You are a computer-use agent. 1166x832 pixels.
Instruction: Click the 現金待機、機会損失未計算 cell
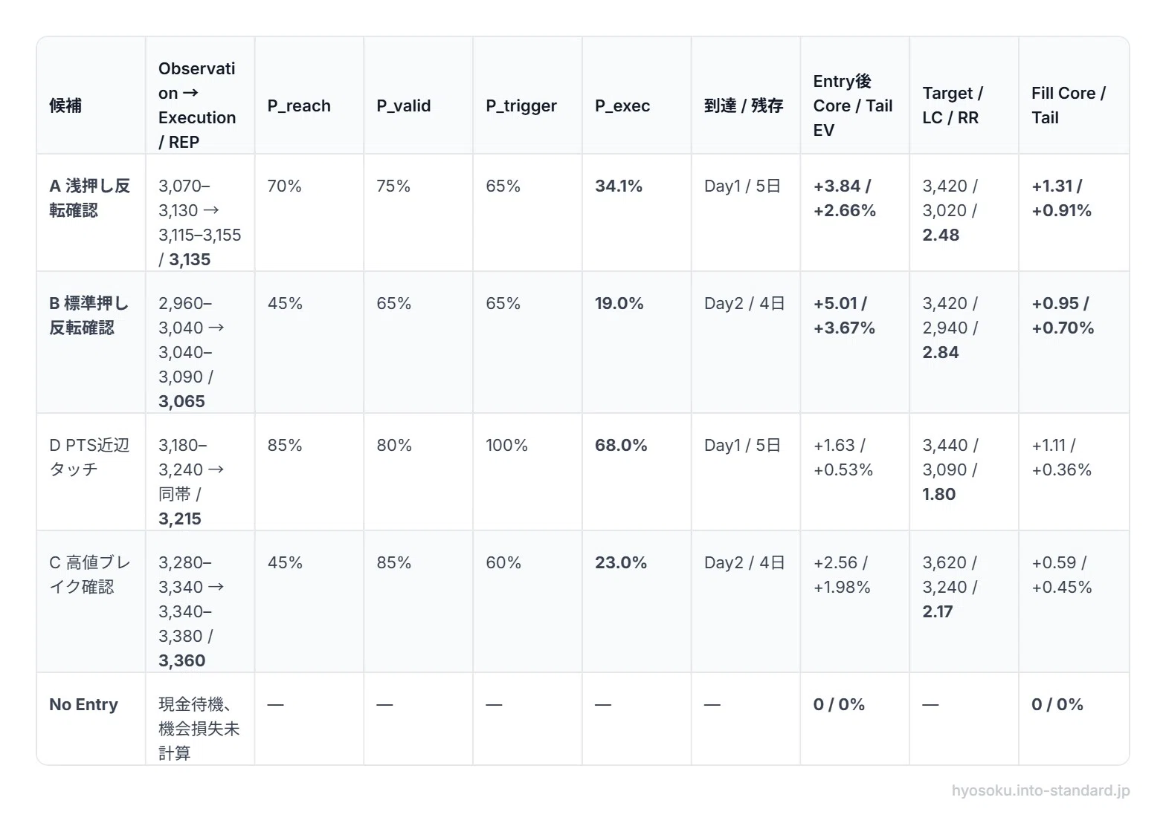point(199,729)
